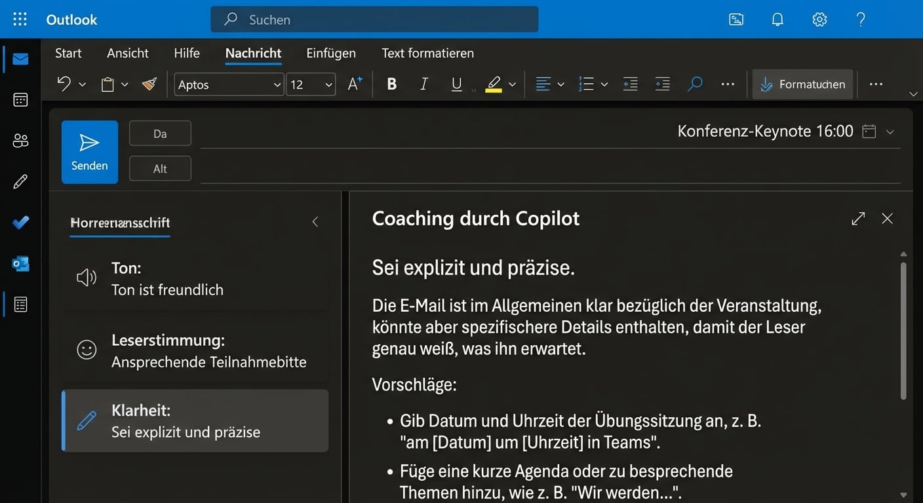Switch to the Einfügen tab
The height and width of the screenshot is (503, 923).
tap(330, 53)
